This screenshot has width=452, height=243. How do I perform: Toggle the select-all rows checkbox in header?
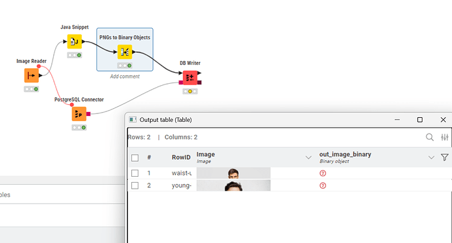tap(134, 158)
